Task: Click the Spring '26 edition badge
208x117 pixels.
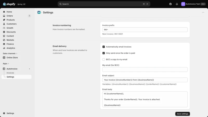Action: pos(21,4)
